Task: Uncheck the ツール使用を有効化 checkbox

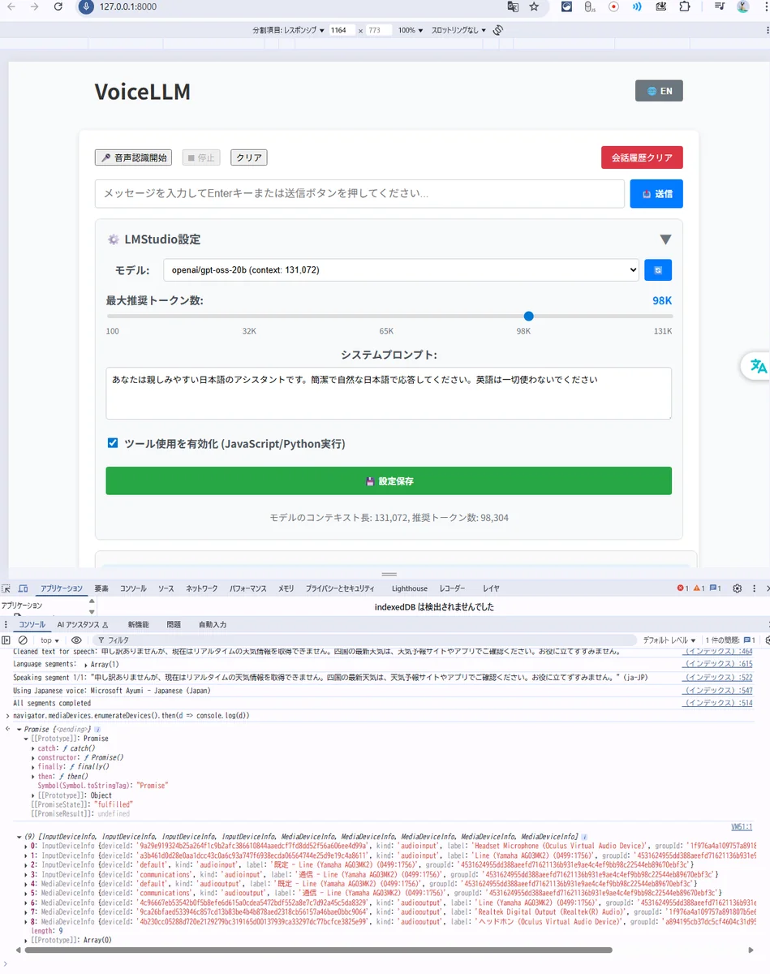Action: click(113, 443)
